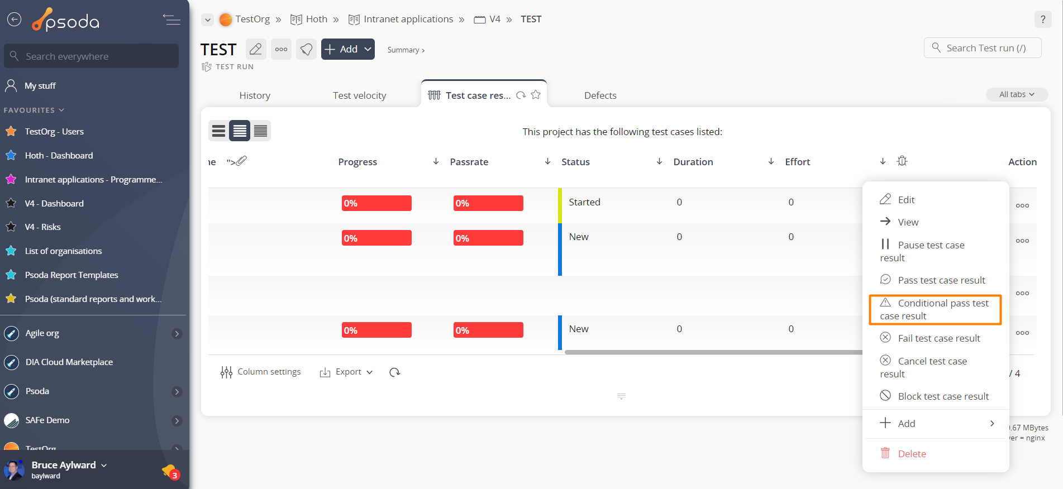1063x489 pixels.
Task: Select the compact row density view
Action: (x=260, y=131)
